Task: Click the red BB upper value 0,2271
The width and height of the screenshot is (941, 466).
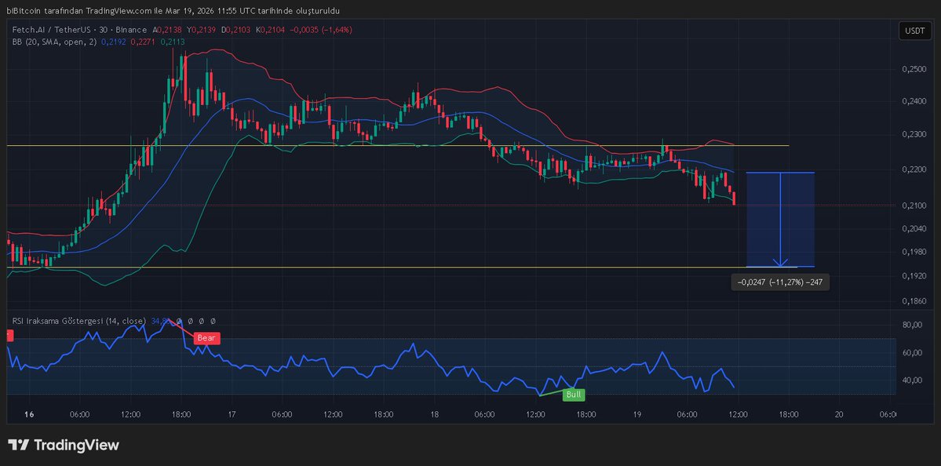Action: [144, 42]
